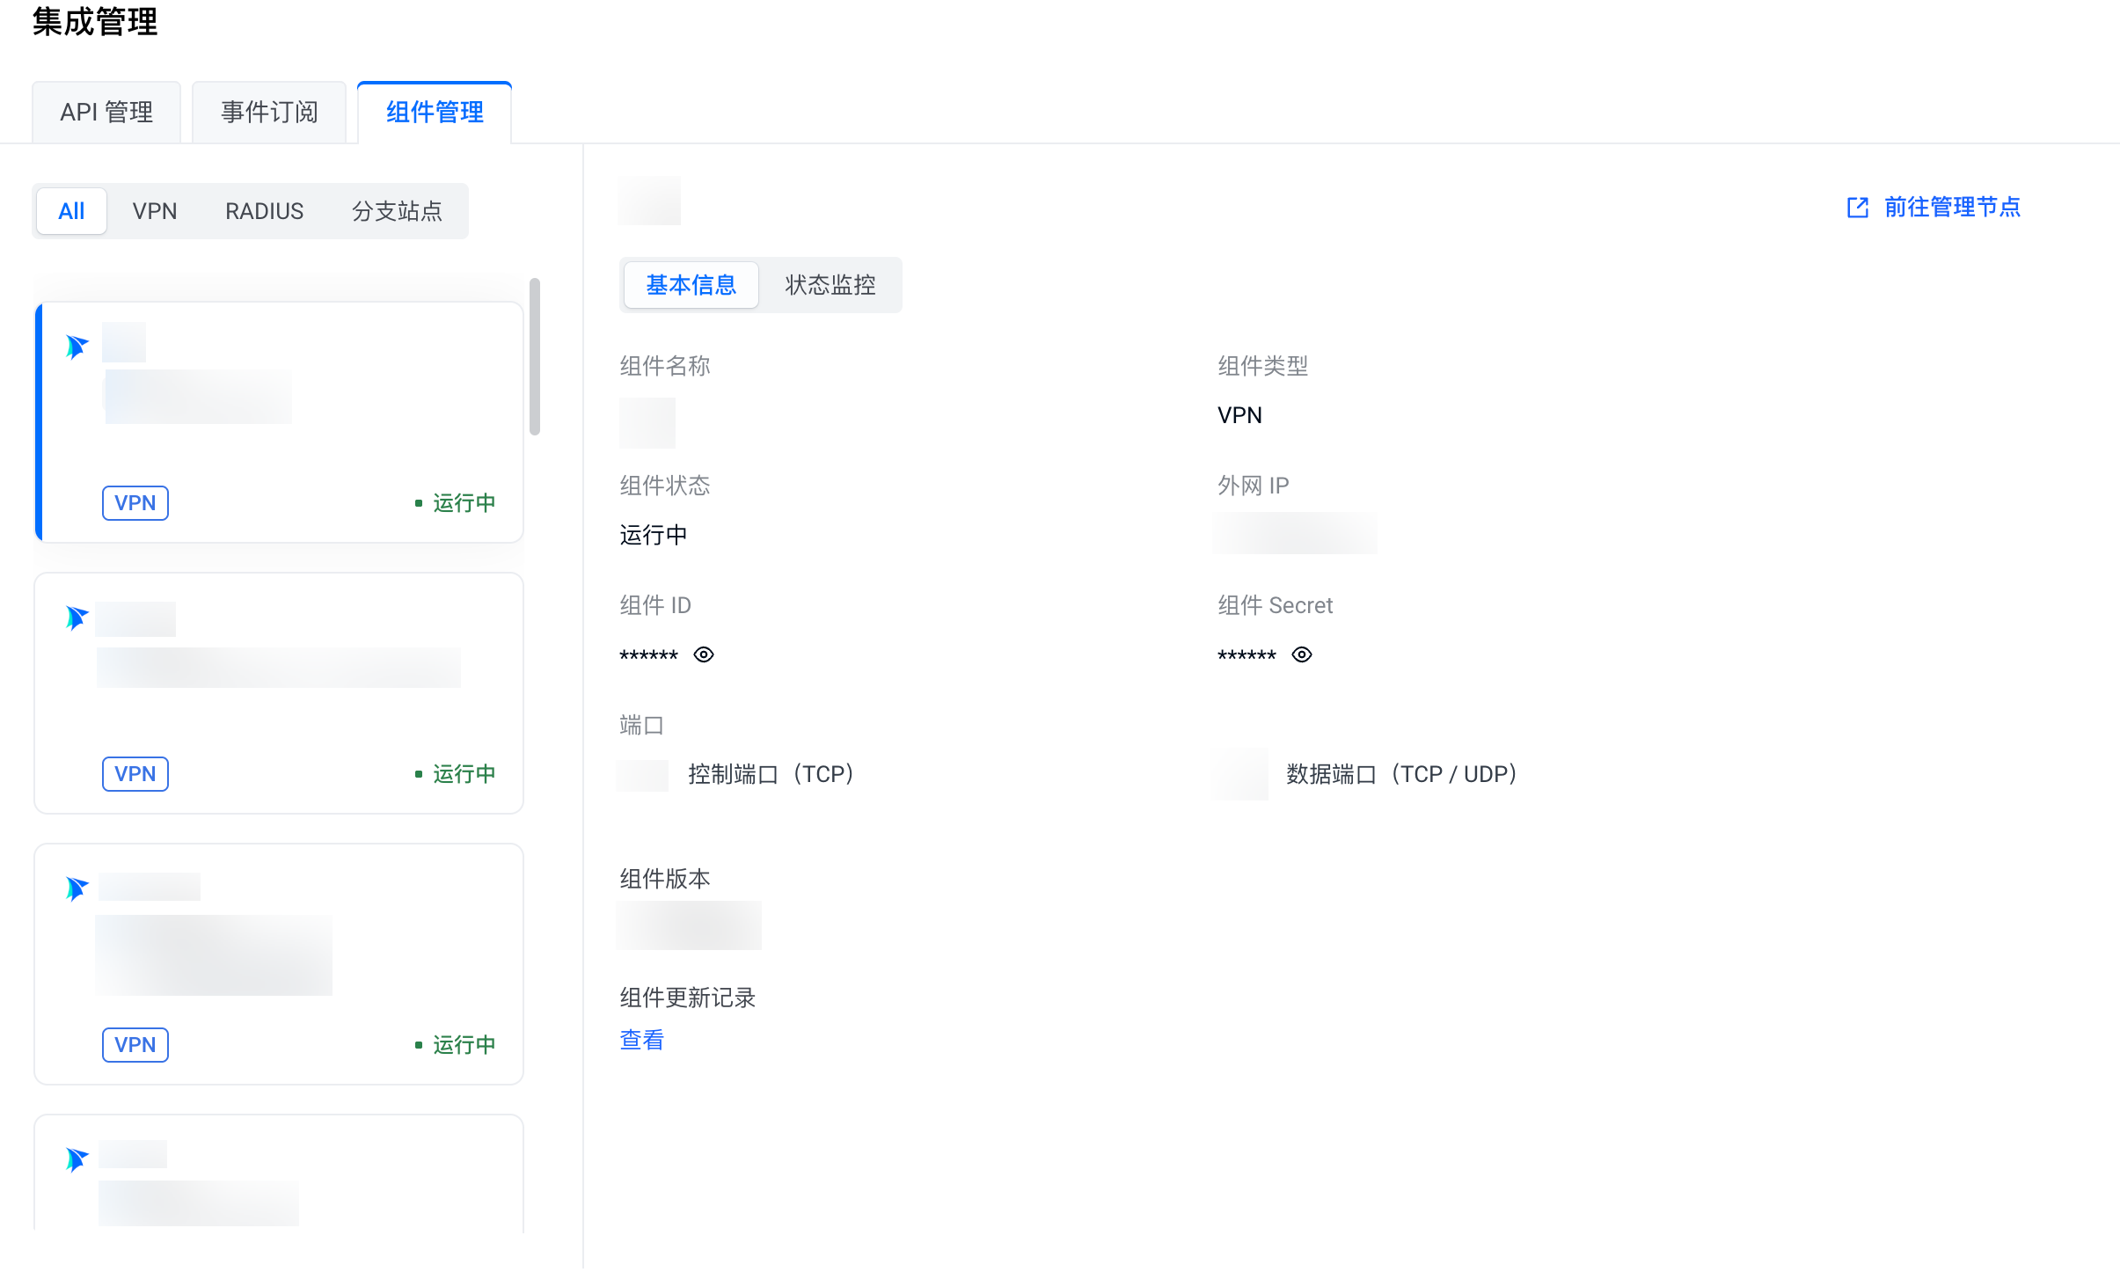
Task: Filter components by RADIUS
Action: [264, 211]
